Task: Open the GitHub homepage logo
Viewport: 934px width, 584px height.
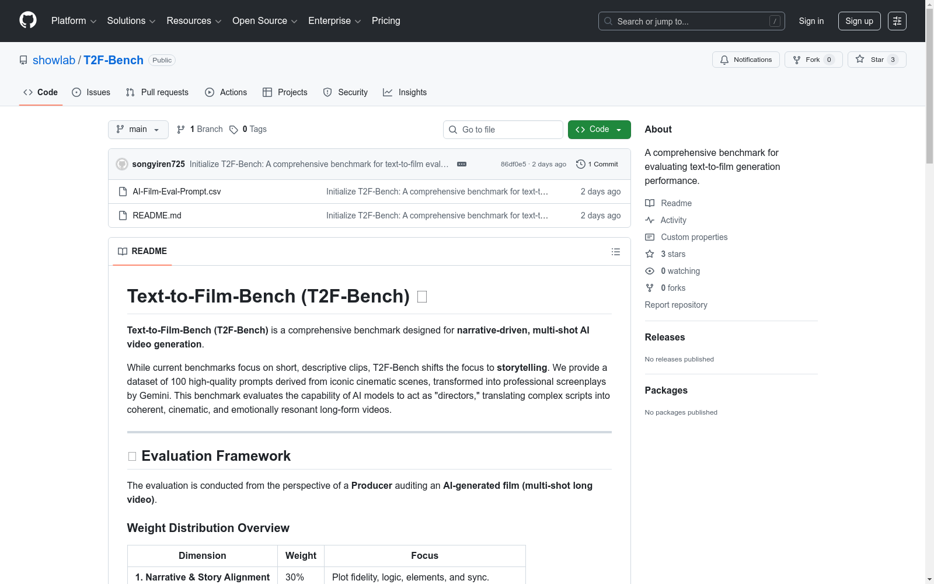Action: coord(28,20)
